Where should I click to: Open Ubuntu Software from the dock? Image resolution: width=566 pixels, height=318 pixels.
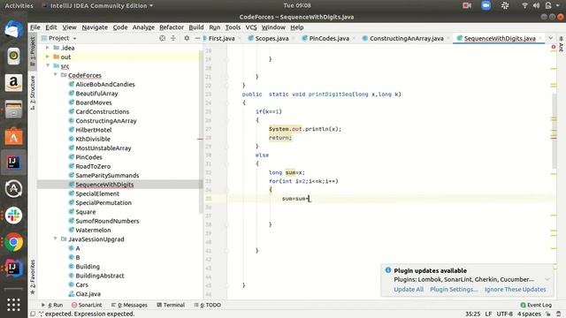tap(14, 136)
